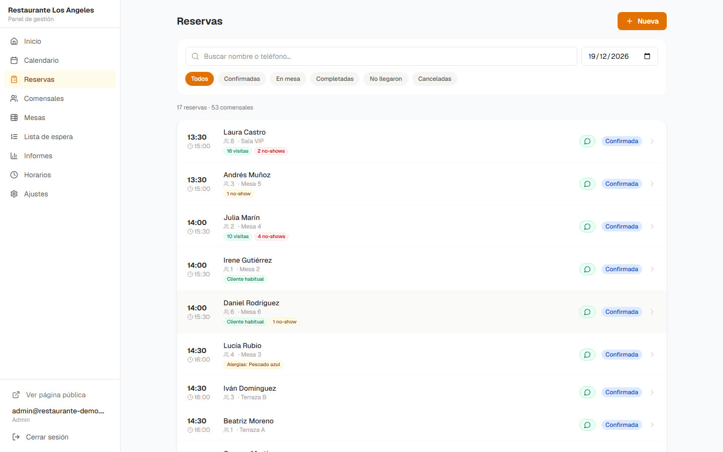The height and width of the screenshot is (452, 723).
Task: Open the Reservas sidebar menu item
Action: pos(60,79)
